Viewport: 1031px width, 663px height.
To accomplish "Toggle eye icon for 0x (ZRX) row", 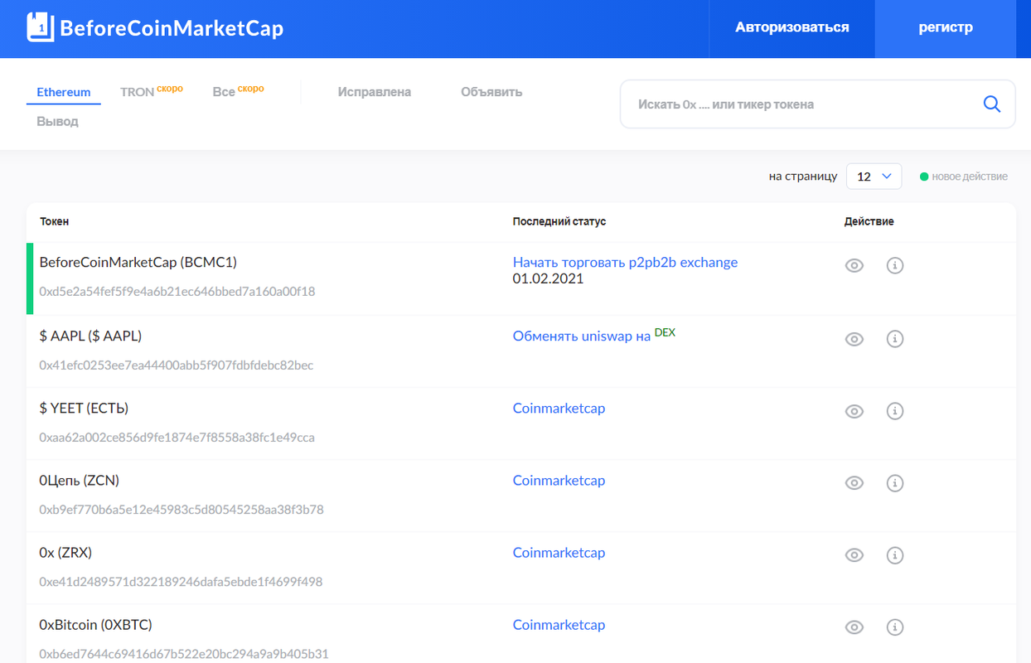I will click(x=854, y=555).
